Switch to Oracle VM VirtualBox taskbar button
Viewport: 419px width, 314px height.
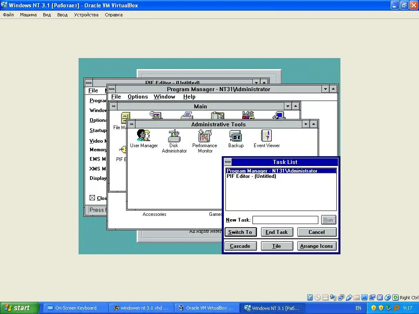pyautogui.click(x=206, y=308)
